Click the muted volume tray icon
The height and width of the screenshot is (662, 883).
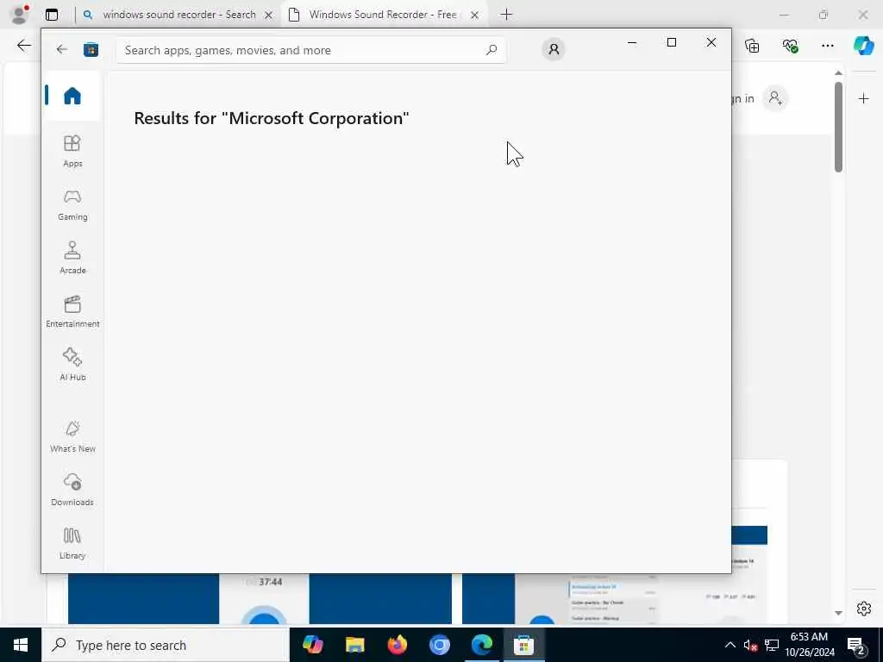(750, 645)
